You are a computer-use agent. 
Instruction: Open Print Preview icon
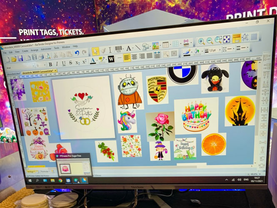point(47,56)
